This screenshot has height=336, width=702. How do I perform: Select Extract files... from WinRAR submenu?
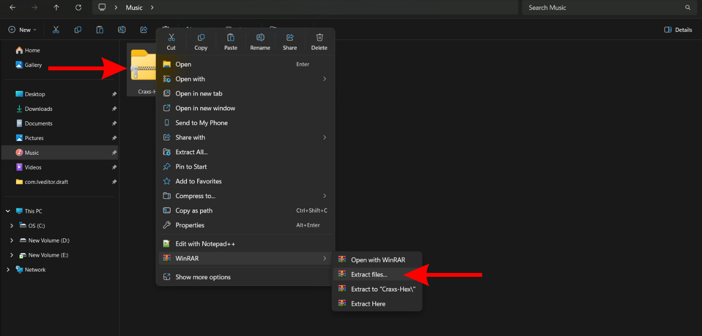[369, 275]
